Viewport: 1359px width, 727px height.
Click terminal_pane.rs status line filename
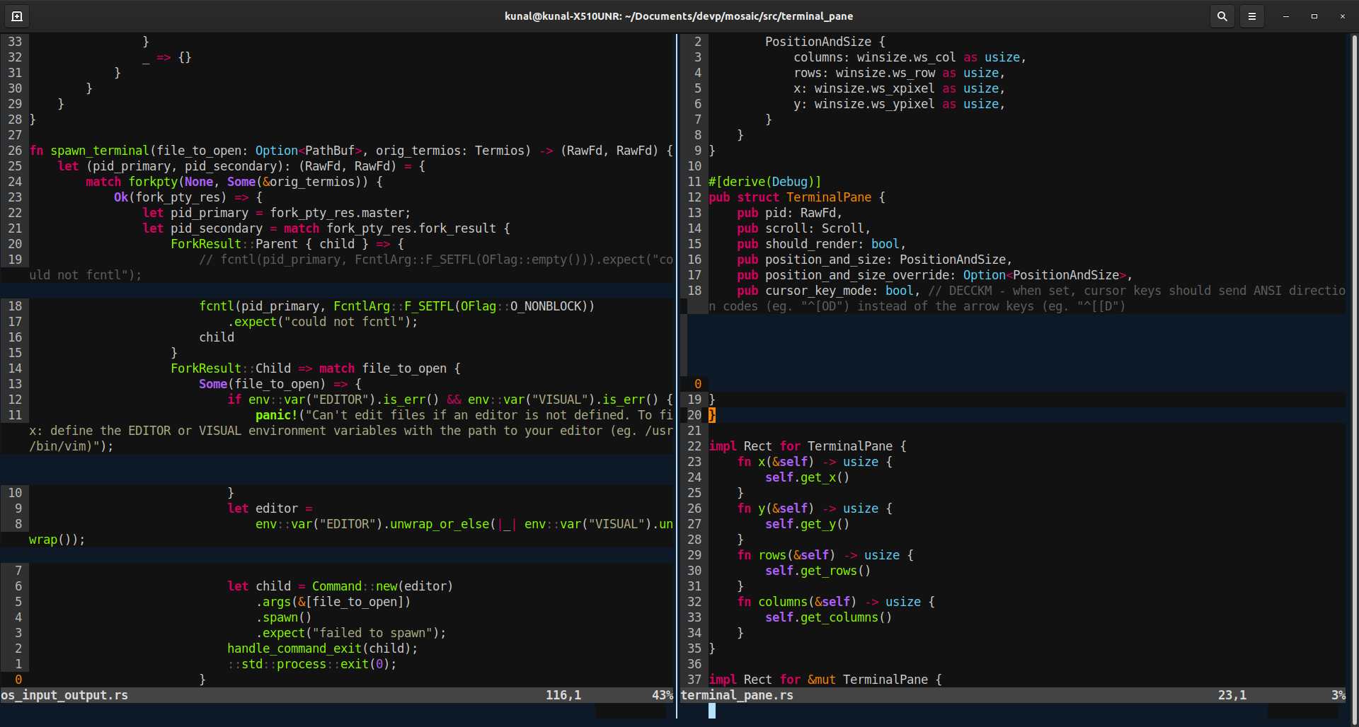click(737, 695)
